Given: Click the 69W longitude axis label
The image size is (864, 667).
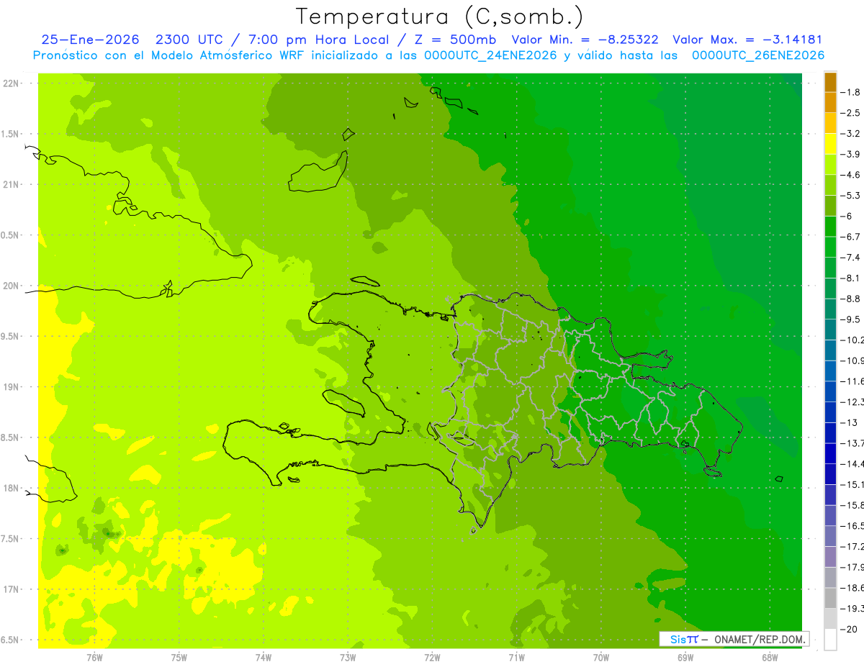Looking at the screenshot, I should click(685, 657).
